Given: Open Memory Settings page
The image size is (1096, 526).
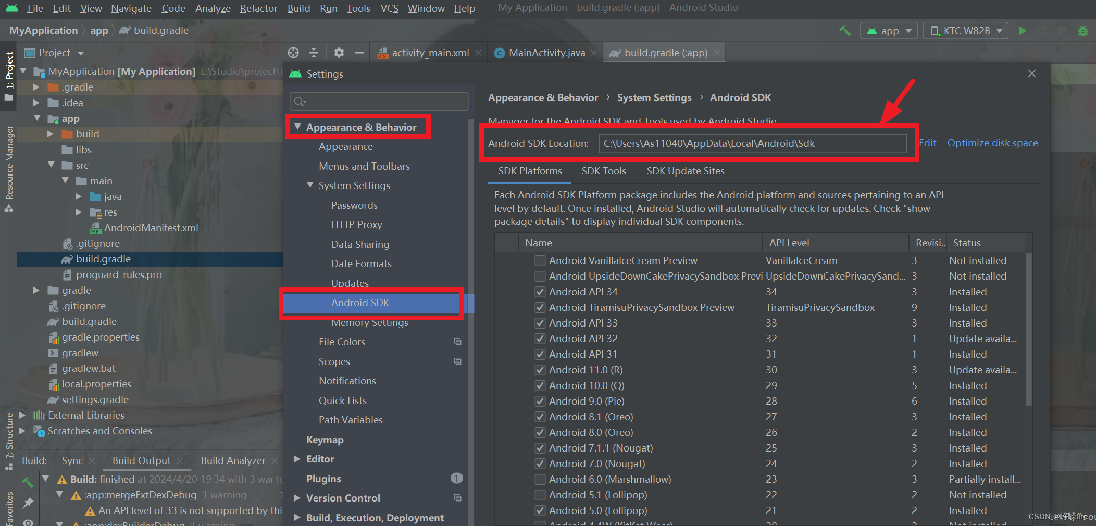Looking at the screenshot, I should pos(370,323).
